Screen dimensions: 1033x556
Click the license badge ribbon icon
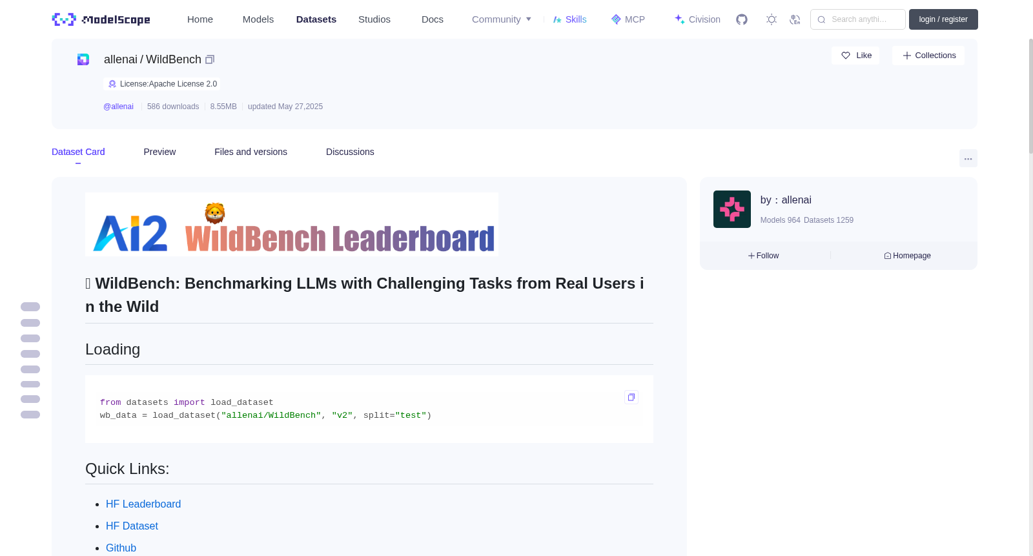tap(112, 84)
